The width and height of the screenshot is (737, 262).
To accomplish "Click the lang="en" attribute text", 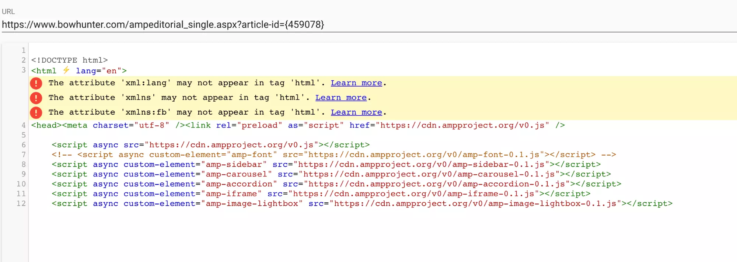I will (x=99, y=70).
